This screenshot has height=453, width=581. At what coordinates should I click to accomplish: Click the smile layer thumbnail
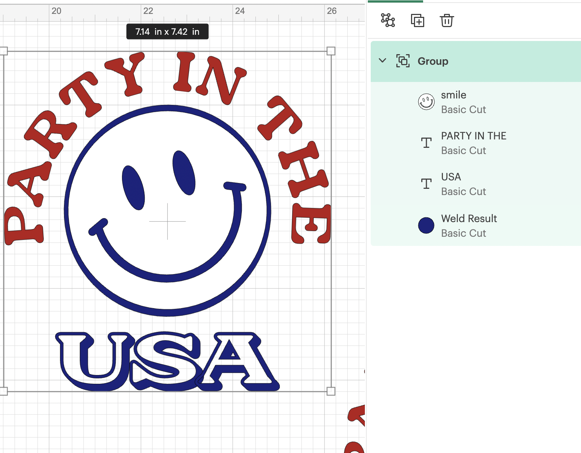pos(426,102)
